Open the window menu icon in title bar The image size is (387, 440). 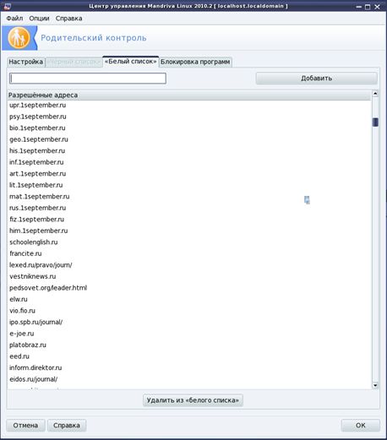(x=8, y=6)
